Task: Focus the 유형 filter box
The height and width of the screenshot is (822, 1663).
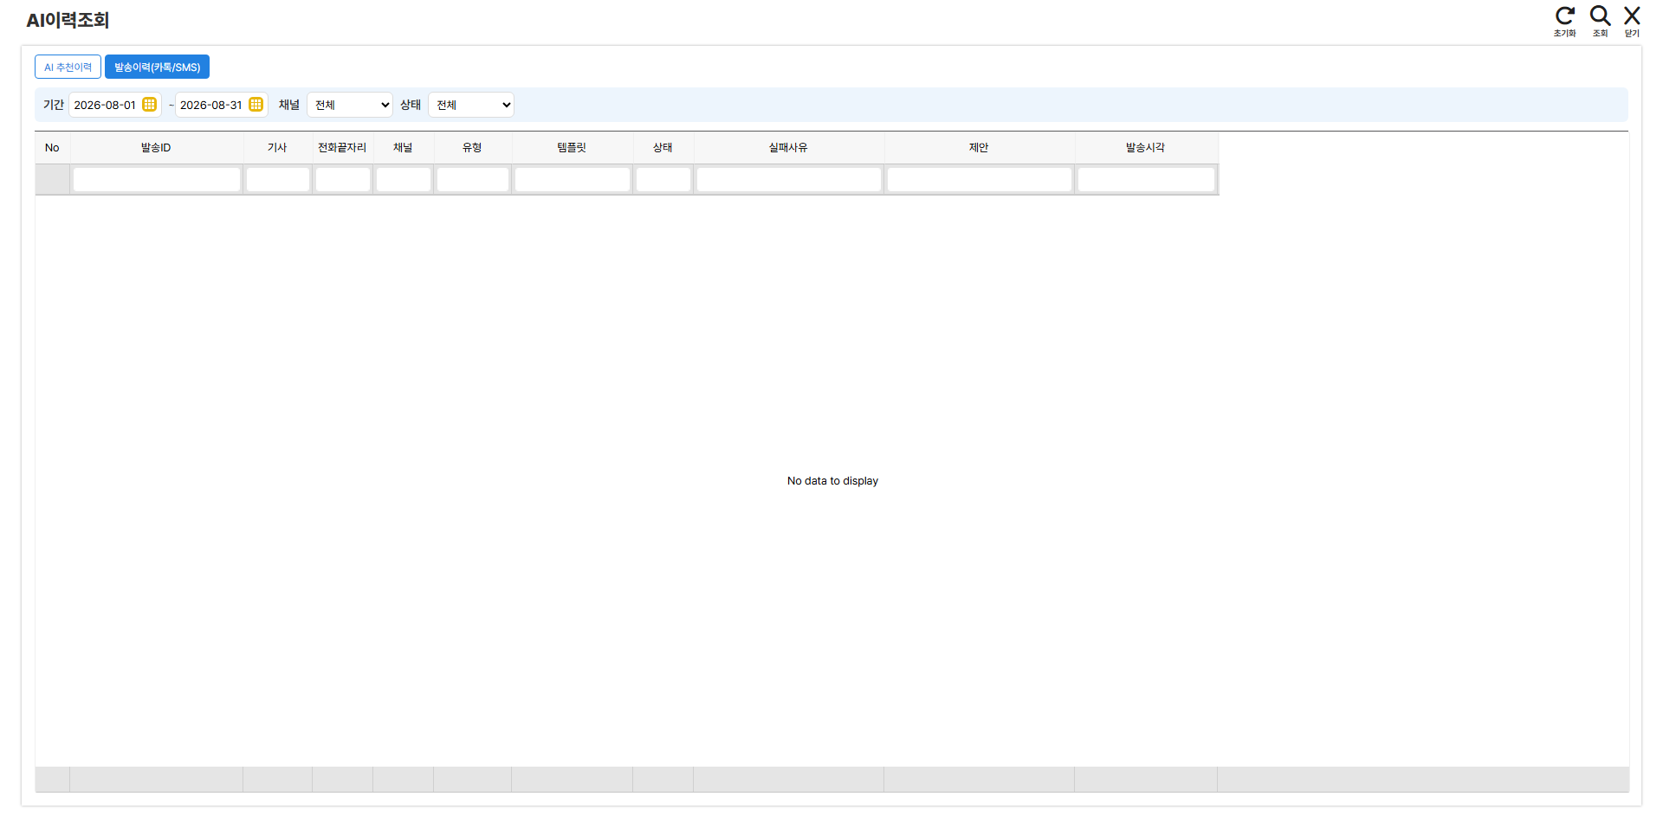Action: [x=473, y=179]
